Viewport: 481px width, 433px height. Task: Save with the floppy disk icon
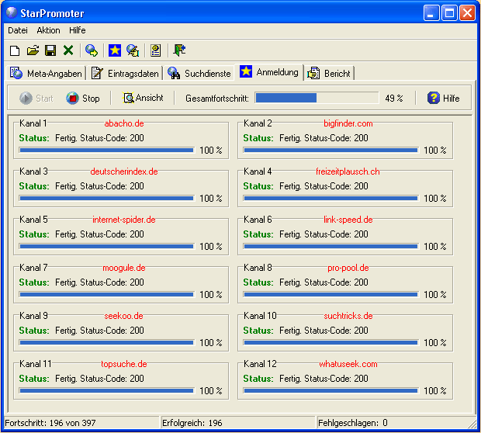tap(50, 50)
